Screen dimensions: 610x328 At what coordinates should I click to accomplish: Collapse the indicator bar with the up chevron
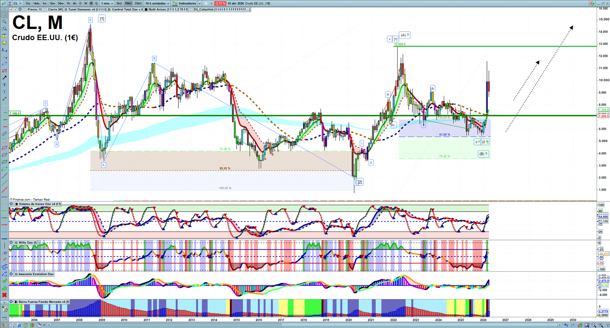pyautogui.click(x=4, y=10)
